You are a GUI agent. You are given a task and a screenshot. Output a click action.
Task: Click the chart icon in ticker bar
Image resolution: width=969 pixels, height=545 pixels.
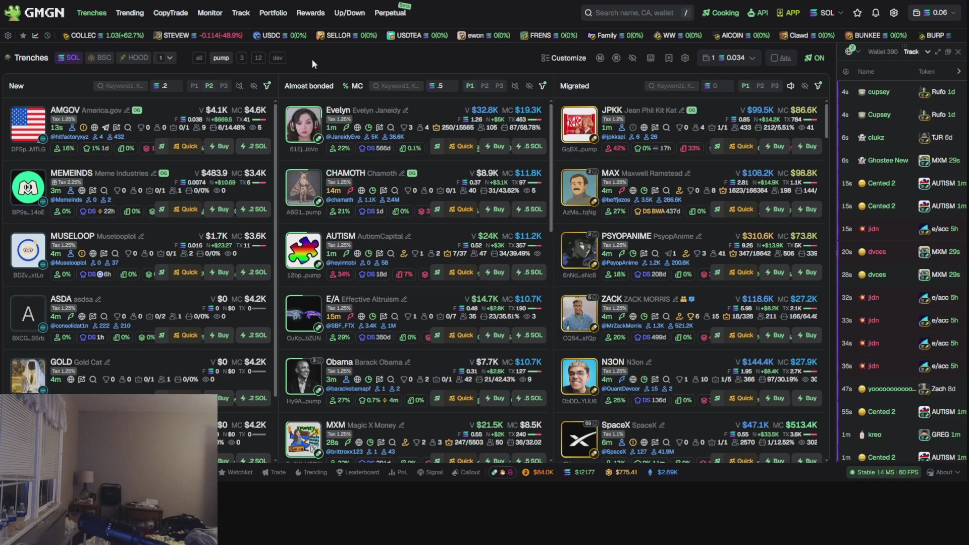point(35,35)
